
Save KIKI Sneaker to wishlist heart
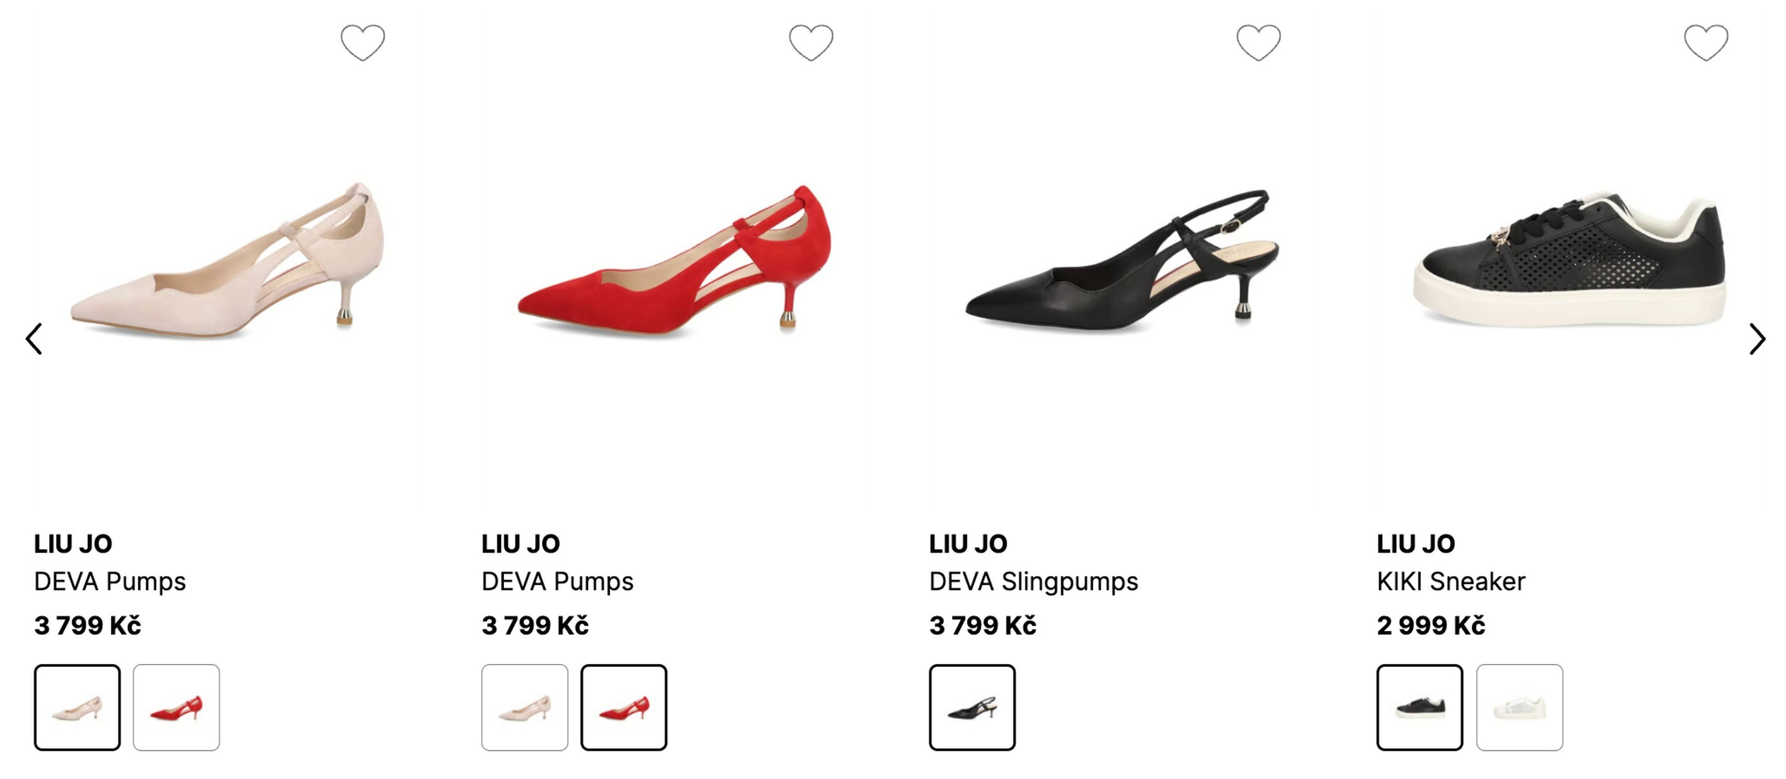(1705, 42)
